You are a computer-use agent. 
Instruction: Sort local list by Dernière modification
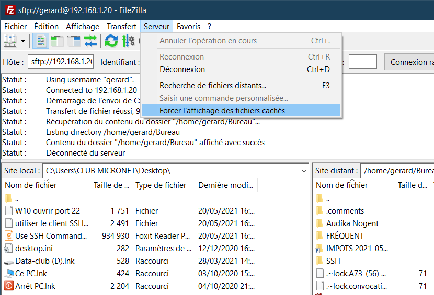(x=226, y=185)
